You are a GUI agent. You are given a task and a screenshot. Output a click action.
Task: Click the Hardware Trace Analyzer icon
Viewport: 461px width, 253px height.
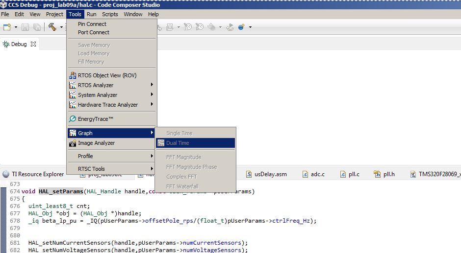click(72, 105)
